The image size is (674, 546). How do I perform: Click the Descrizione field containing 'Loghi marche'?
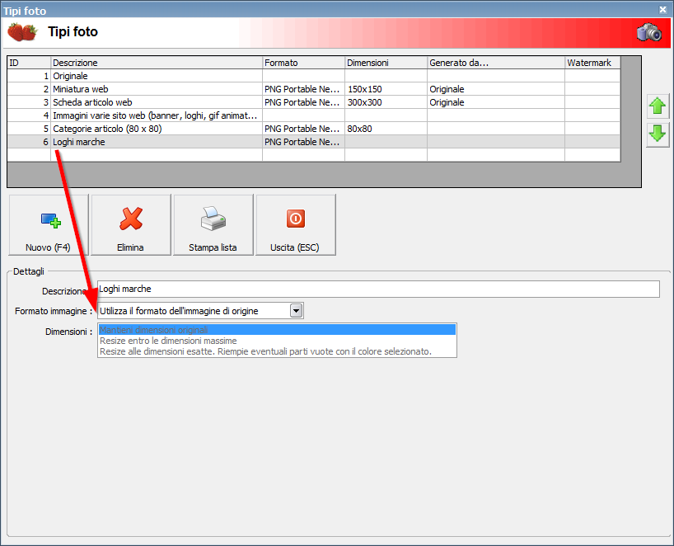point(378,289)
